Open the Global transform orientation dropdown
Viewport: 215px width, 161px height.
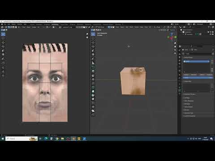click(x=158, y=27)
